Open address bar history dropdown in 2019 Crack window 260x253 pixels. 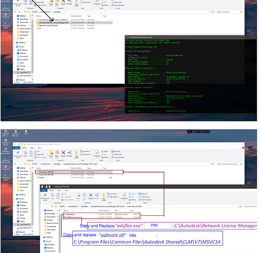[x=211, y=164]
